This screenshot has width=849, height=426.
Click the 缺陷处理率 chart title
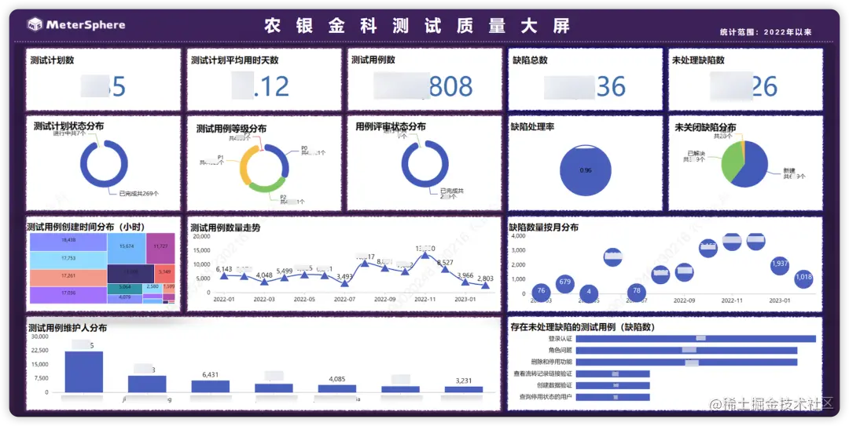click(x=533, y=126)
